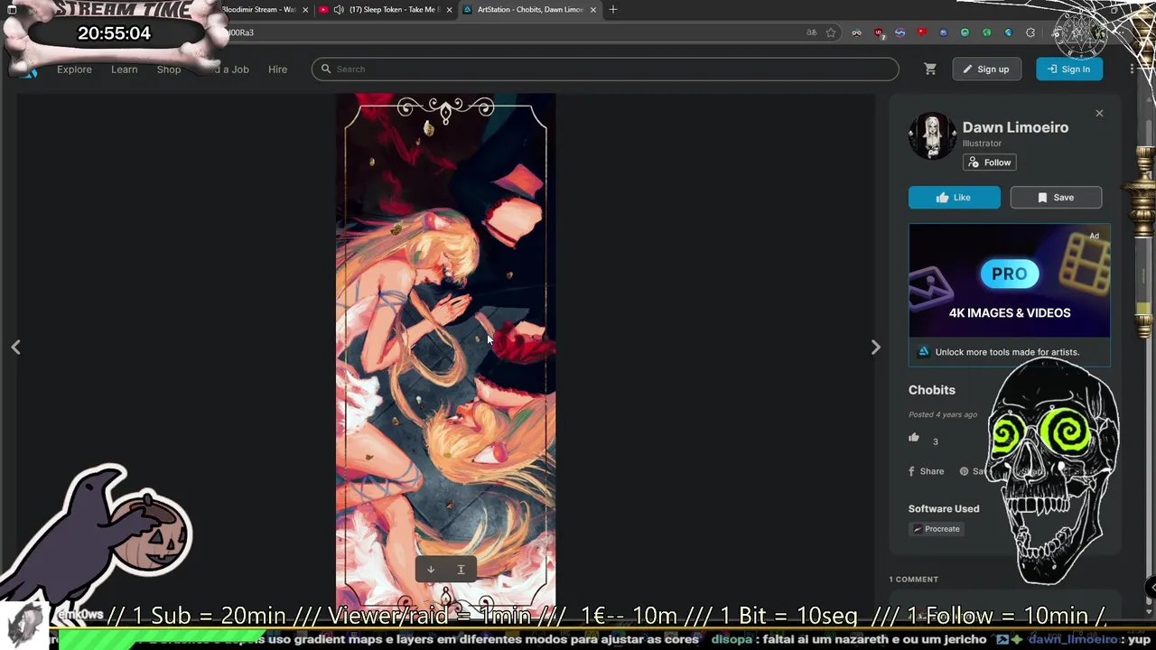
Task: Close the ArtStation Chobits tab
Action: 593,9
